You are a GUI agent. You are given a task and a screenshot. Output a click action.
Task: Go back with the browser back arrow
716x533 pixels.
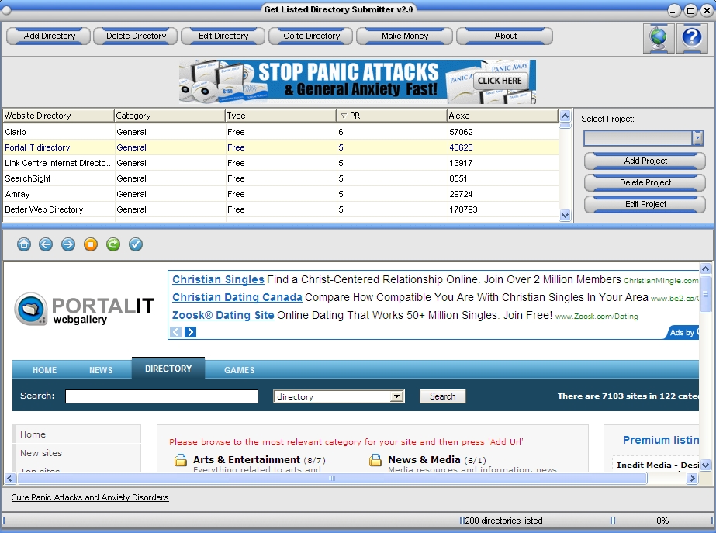click(x=46, y=244)
